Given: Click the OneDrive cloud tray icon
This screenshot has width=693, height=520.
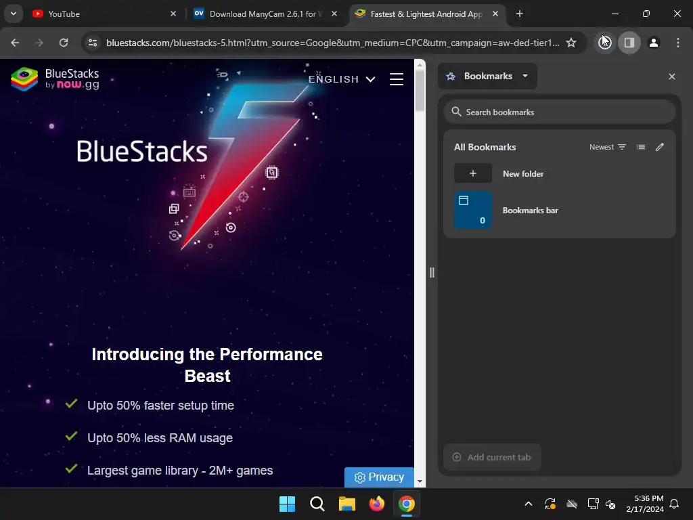Looking at the screenshot, I should coord(571,504).
